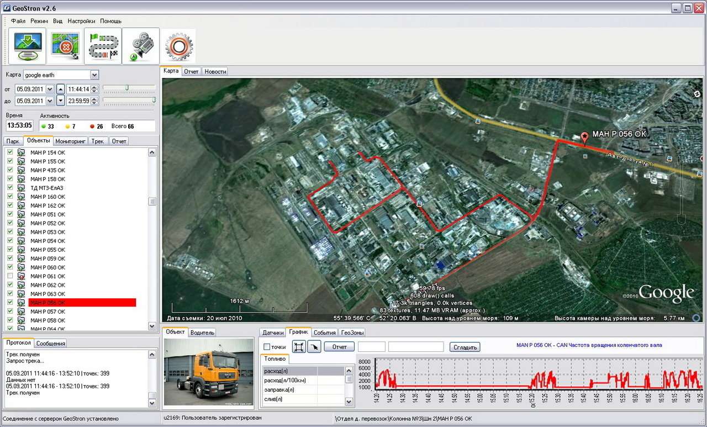Click the GeoStron app icon in title bar

(7, 8)
